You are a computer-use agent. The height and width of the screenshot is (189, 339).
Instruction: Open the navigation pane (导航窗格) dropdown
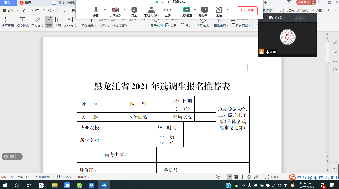[89, 26]
